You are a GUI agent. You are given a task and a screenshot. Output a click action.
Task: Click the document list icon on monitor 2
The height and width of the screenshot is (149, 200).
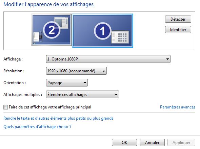[x=38, y=37]
